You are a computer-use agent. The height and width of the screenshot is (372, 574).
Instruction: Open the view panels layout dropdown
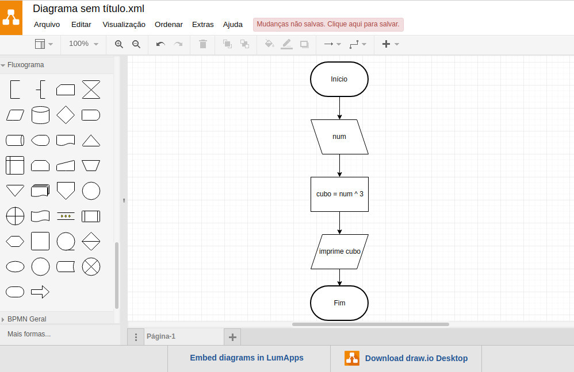tap(44, 44)
